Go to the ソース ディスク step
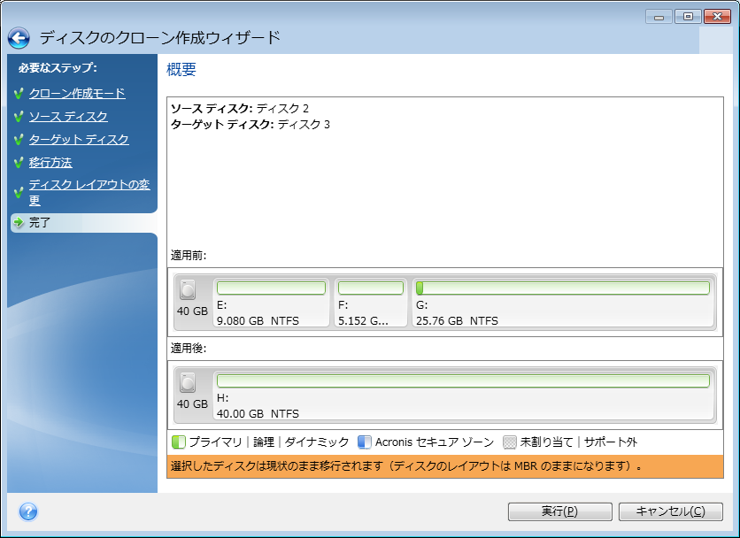The image size is (740, 538). coord(68,117)
